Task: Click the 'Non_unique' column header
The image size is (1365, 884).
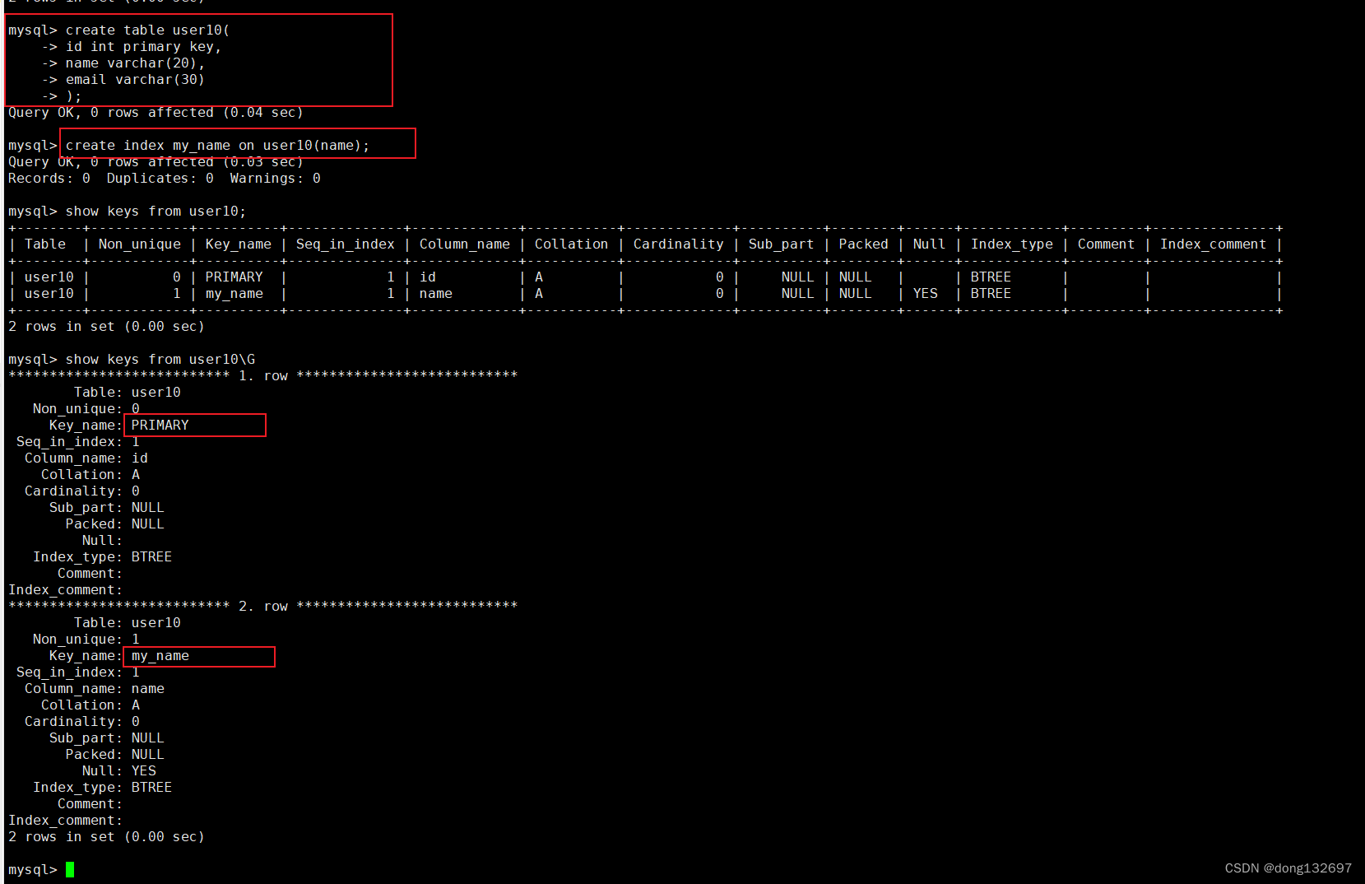Action: [x=140, y=244]
